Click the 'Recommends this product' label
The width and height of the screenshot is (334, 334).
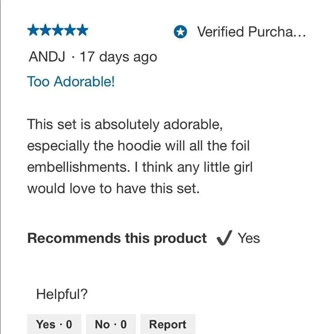117,238
